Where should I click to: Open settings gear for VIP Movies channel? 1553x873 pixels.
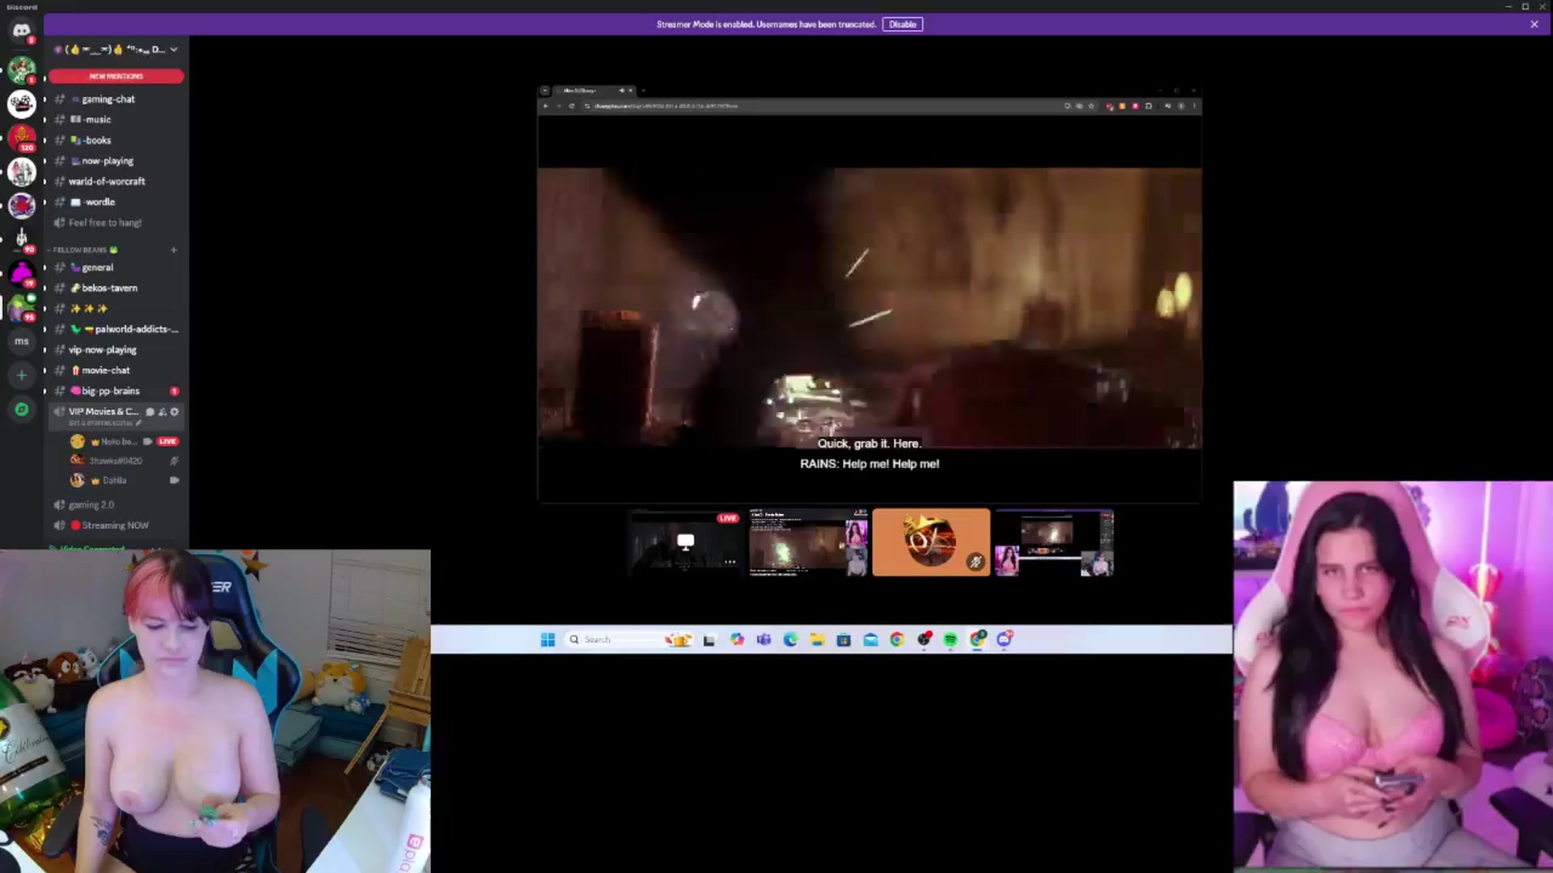[174, 411]
